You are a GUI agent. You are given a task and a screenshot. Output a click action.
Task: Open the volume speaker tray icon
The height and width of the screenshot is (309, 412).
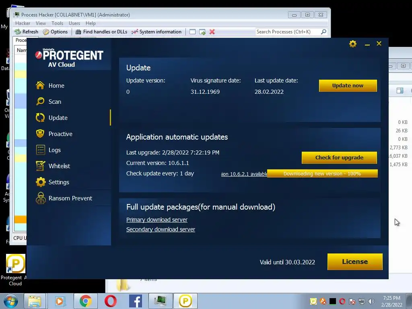click(x=371, y=301)
